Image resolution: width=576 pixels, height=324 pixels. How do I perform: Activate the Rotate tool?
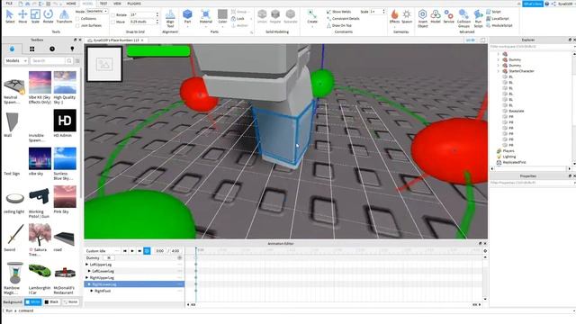[48, 16]
